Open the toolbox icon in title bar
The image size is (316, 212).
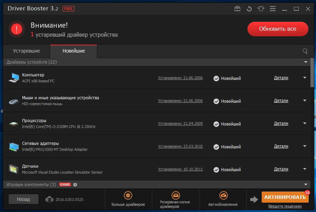pos(237,9)
